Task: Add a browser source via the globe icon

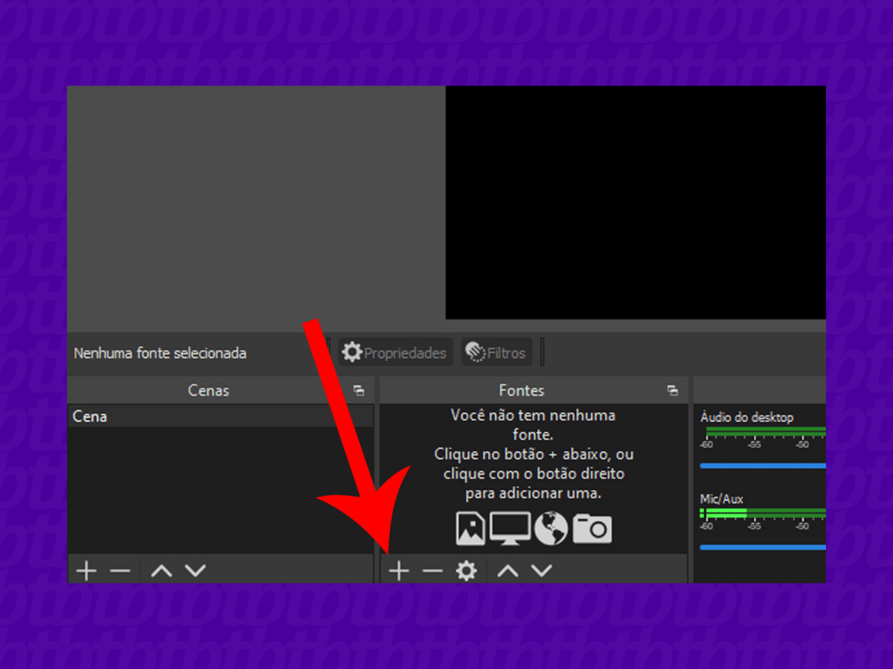Action: tap(551, 528)
